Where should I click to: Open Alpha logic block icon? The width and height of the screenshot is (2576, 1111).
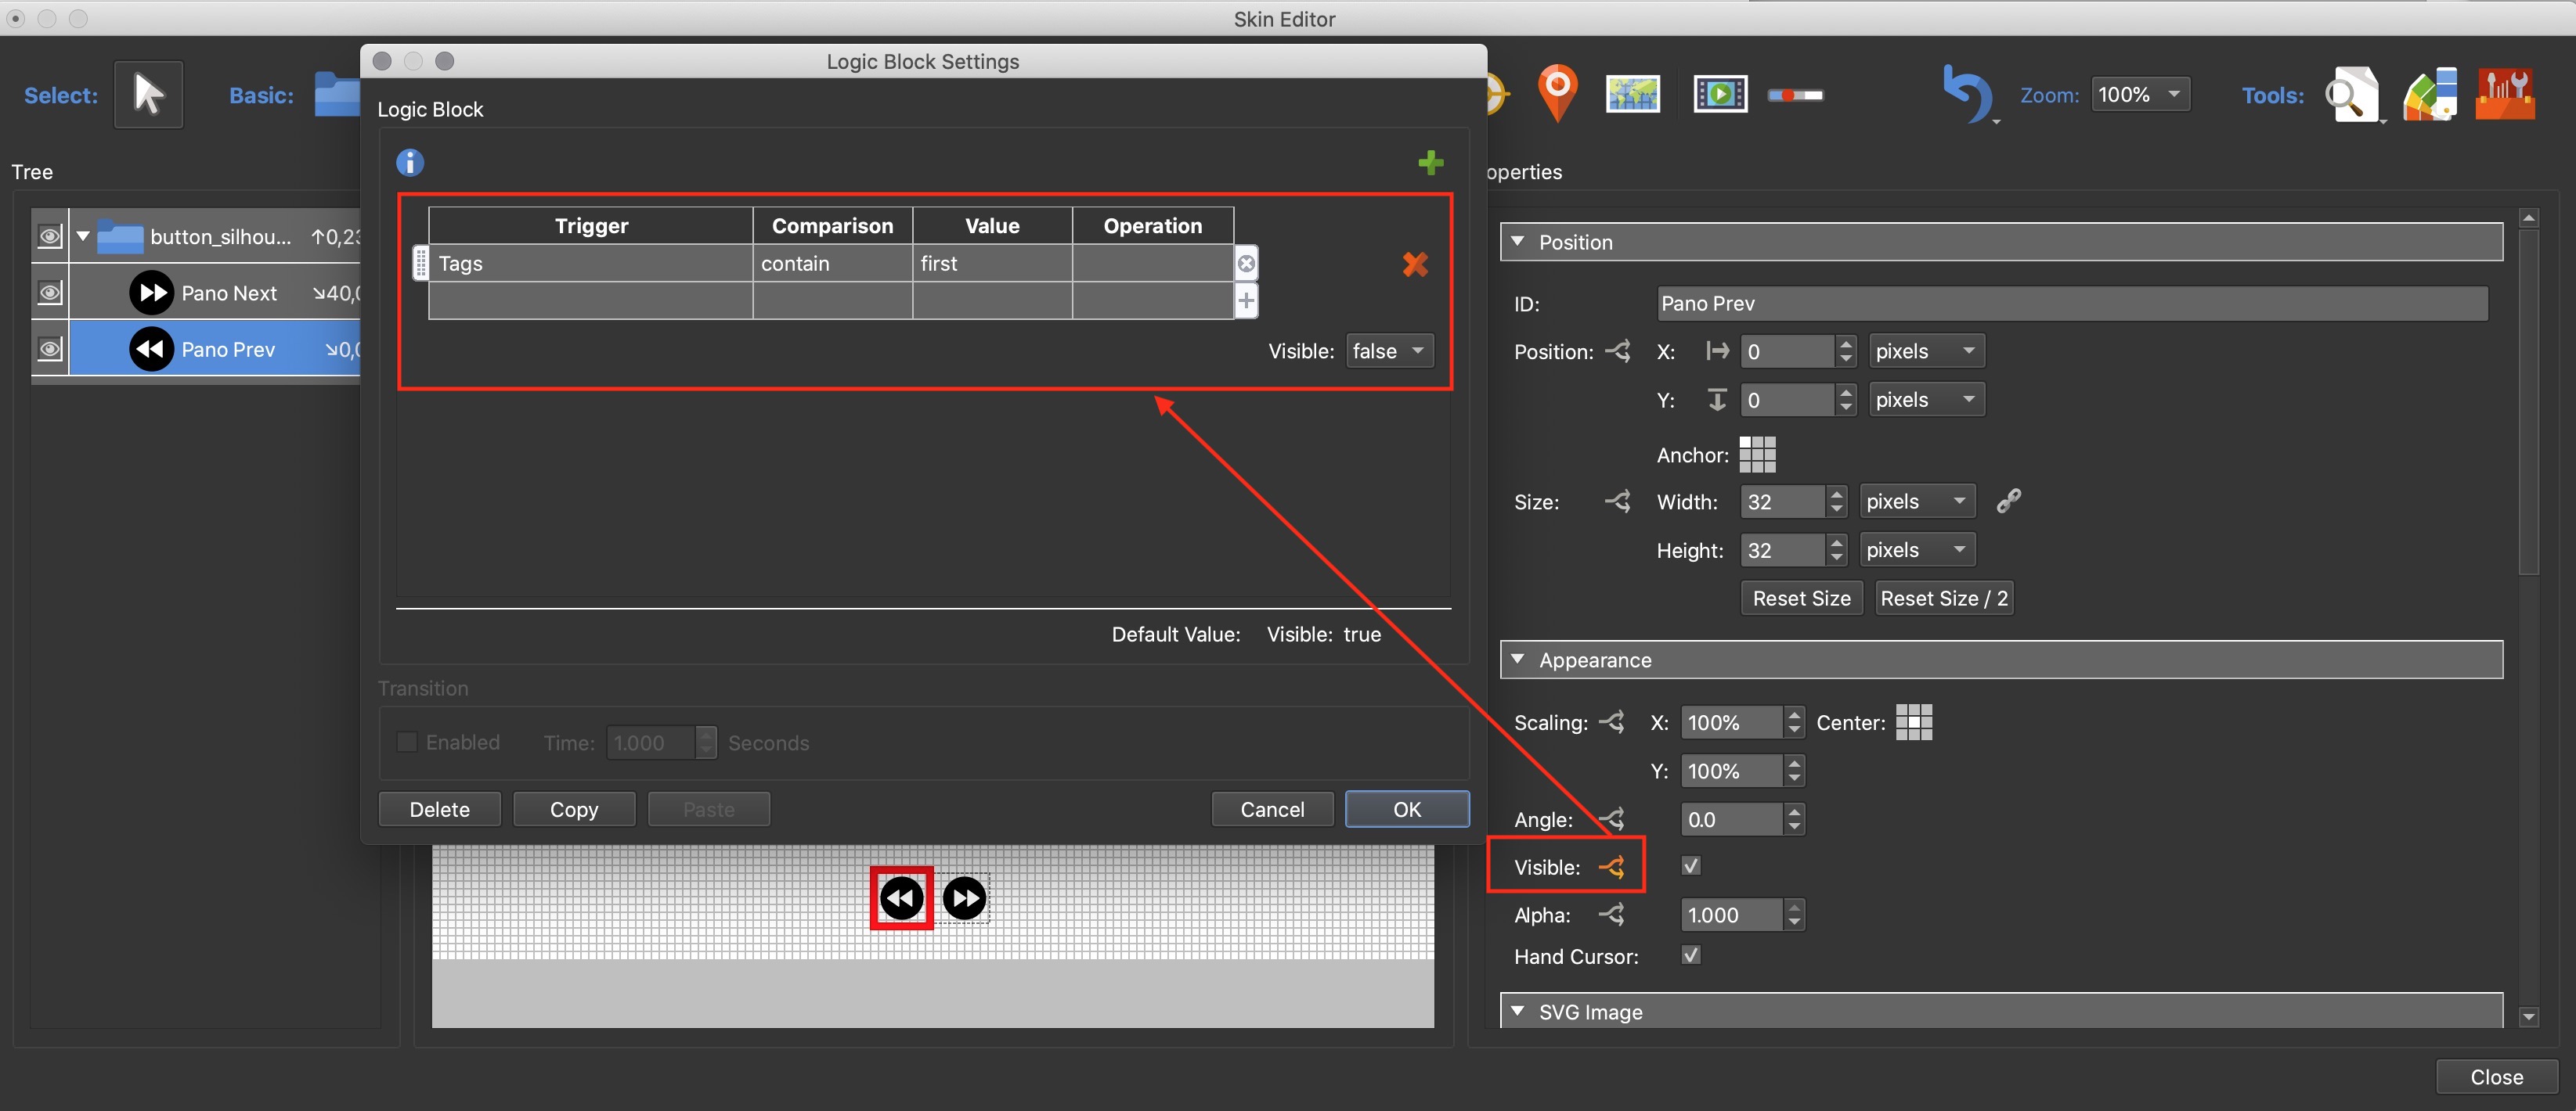(x=1611, y=914)
